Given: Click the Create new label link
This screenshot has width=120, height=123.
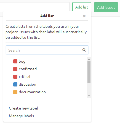Looking at the screenshot, I should click(x=23, y=108).
